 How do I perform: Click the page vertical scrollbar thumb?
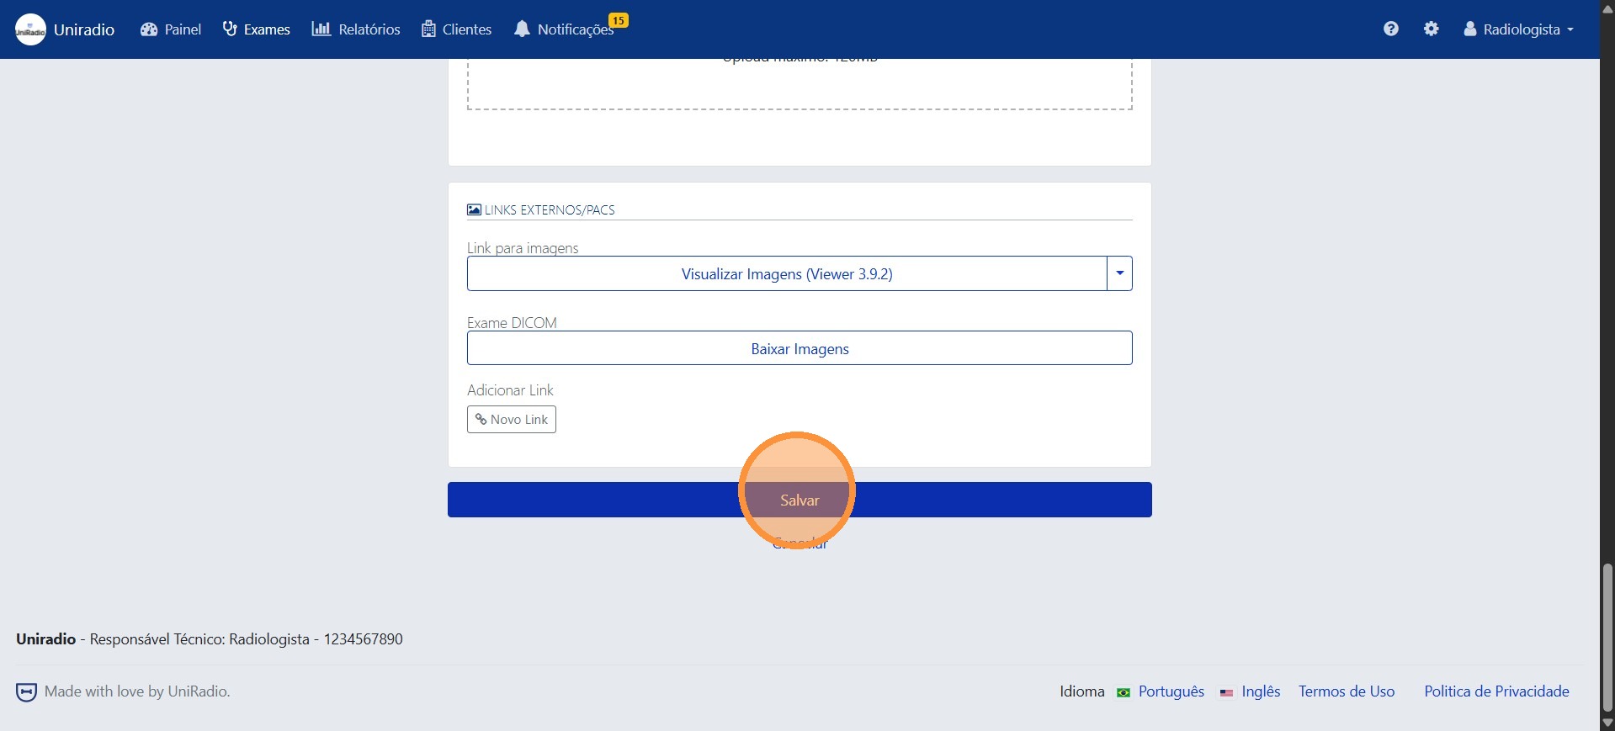1607,638
